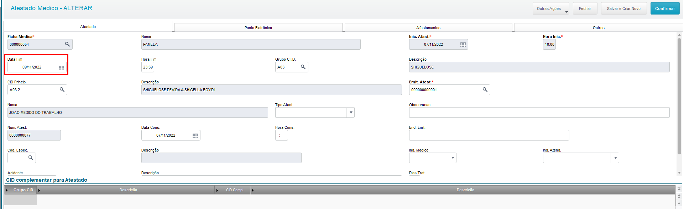This screenshot has width=684, height=209.
Task: Click Salvar e Criar Novo button
Action: (624, 9)
